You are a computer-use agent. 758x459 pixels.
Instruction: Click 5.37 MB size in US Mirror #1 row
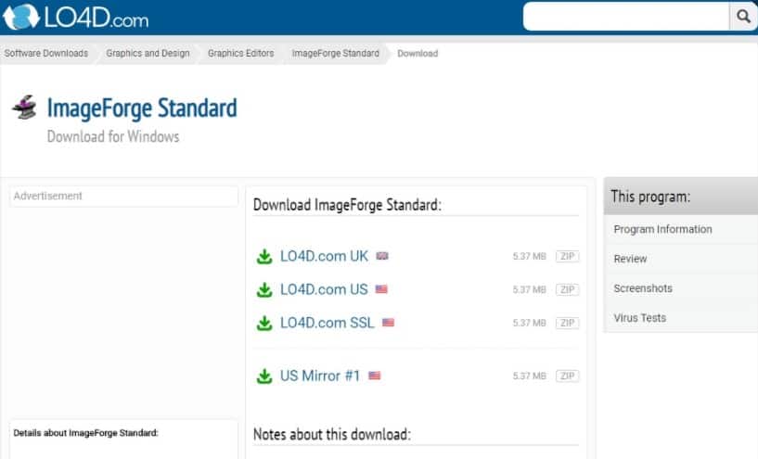click(530, 376)
